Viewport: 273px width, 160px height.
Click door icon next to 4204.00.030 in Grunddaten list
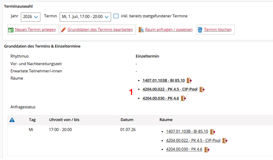183,98
